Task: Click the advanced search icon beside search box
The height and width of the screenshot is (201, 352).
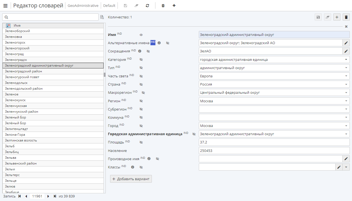Action: (x=102, y=17)
